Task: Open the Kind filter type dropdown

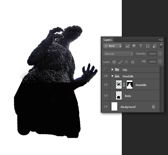Action: click(x=113, y=46)
